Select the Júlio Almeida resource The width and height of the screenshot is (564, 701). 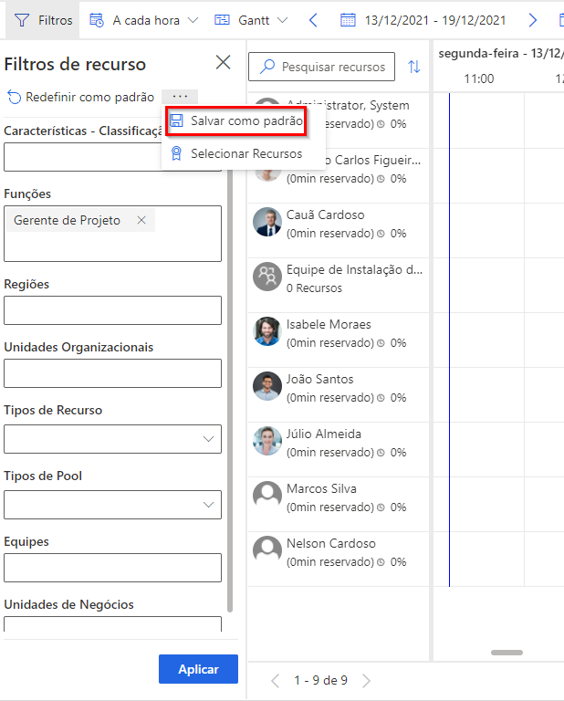point(339,450)
